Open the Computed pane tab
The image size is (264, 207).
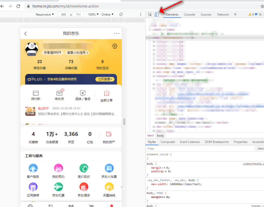click(x=168, y=142)
